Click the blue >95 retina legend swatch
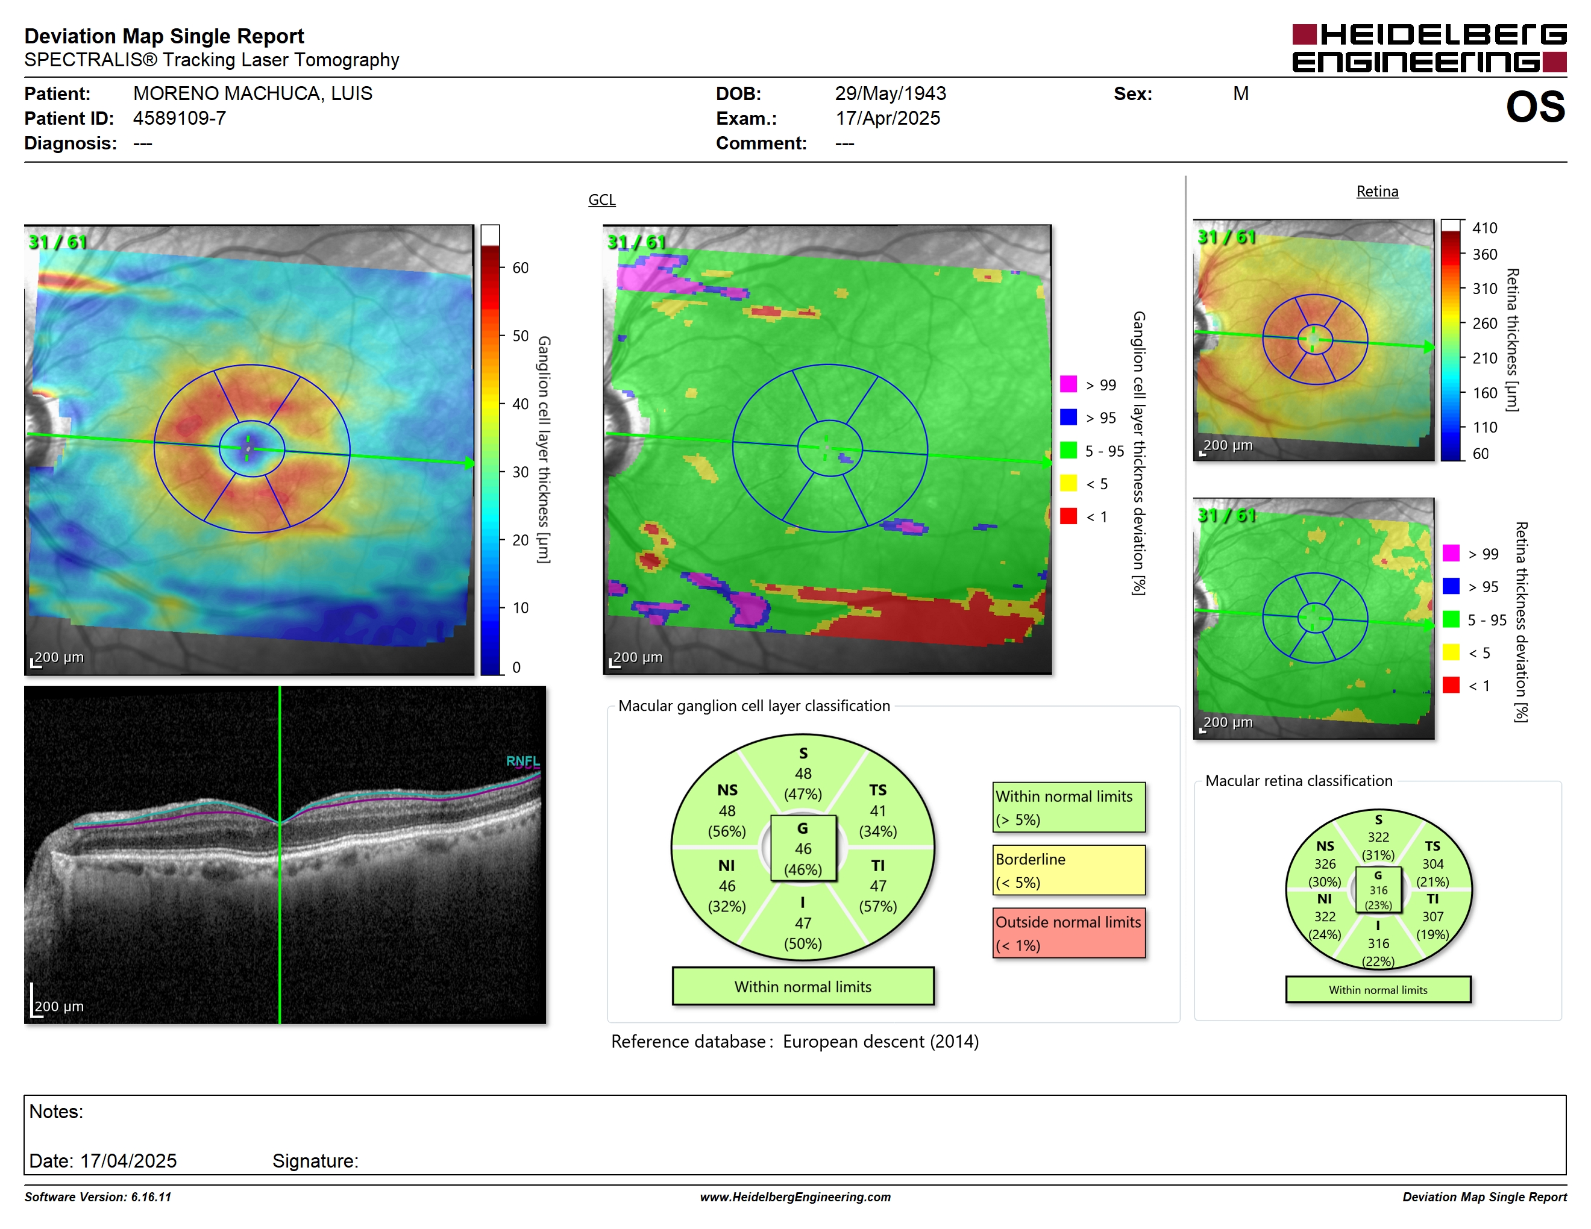Viewport: 1591px width, 1229px height. (1451, 586)
